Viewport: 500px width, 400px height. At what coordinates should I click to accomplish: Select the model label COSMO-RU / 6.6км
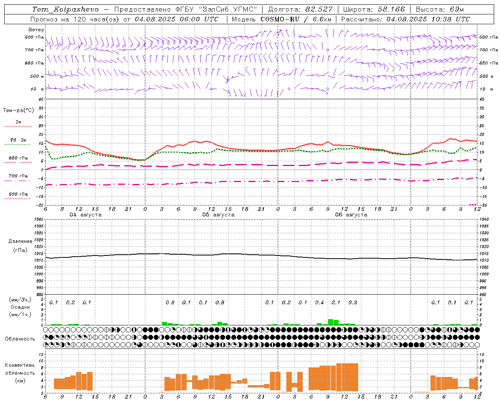click(x=296, y=19)
